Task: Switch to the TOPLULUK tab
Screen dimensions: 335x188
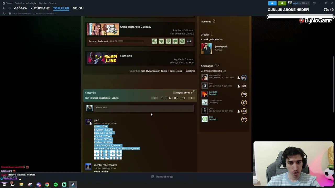Action: point(61,8)
